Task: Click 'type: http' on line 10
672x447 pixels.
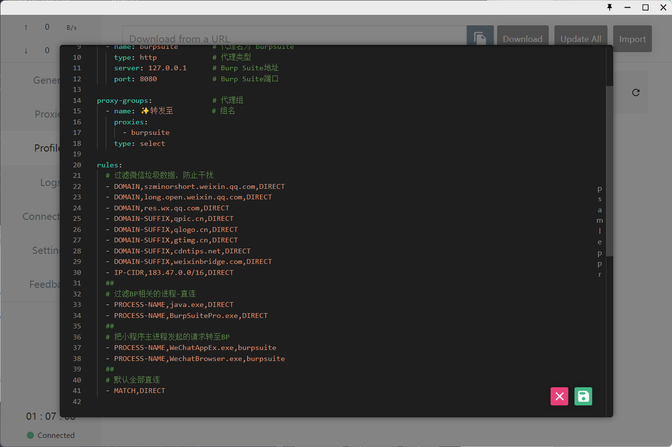Action: click(x=135, y=57)
